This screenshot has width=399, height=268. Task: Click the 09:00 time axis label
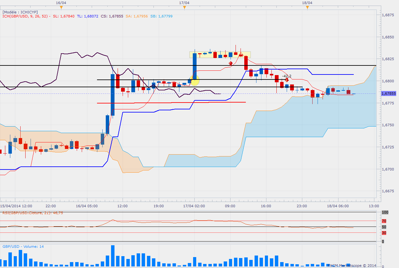click(x=230, y=206)
